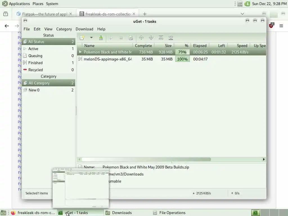Screen dimensions: 288x216
Task: Open the browser hamburger menu
Action: coord(281,26)
